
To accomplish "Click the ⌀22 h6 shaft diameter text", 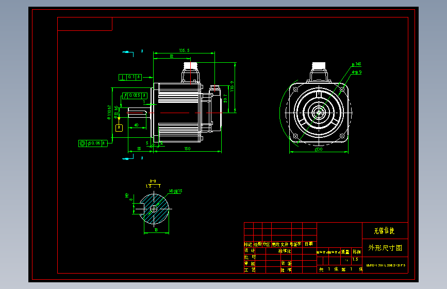I will [116, 112].
